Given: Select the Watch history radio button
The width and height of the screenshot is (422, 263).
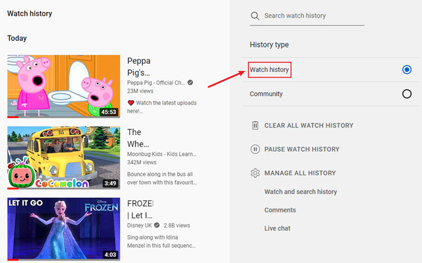Looking at the screenshot, I should pos(407,70).
